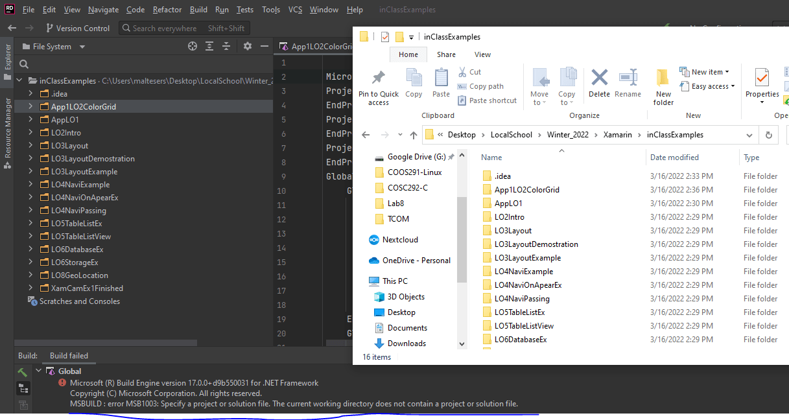Open the Tools menu in Rider
Viewport: 789px width, 420px height.
point(271,10)
